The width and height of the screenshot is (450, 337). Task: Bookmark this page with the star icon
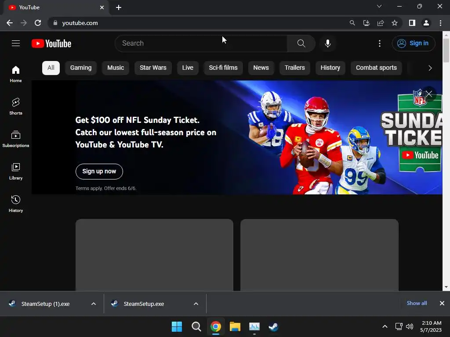pos(395,23)
